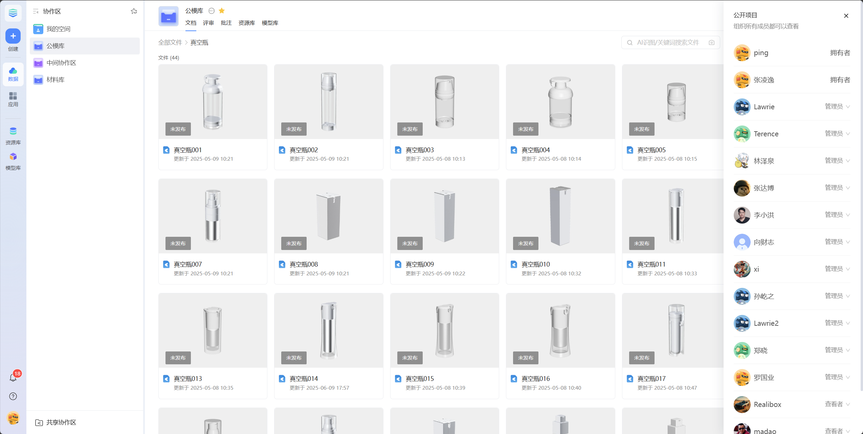The image size is (863, 434).
Task: Click the camera image search icon
Action: point(712,43)
